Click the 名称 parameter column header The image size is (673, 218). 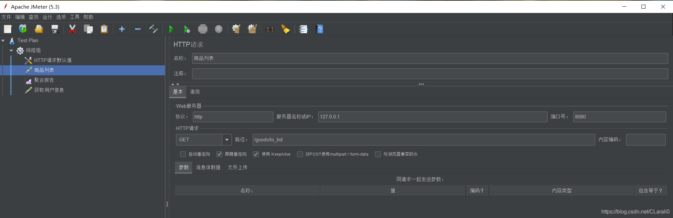[247, 191]
